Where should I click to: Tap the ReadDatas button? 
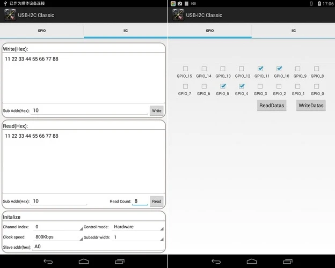coord(272,106)
